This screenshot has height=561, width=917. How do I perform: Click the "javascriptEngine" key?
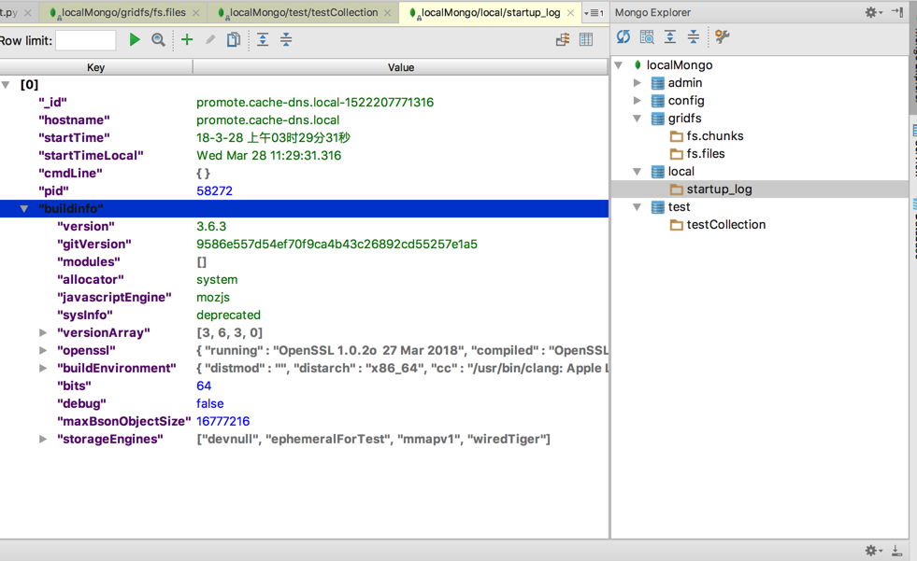point(114,297)
